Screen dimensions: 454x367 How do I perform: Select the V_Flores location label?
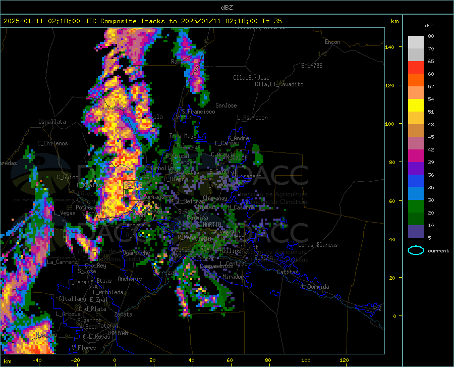(84, 348)
